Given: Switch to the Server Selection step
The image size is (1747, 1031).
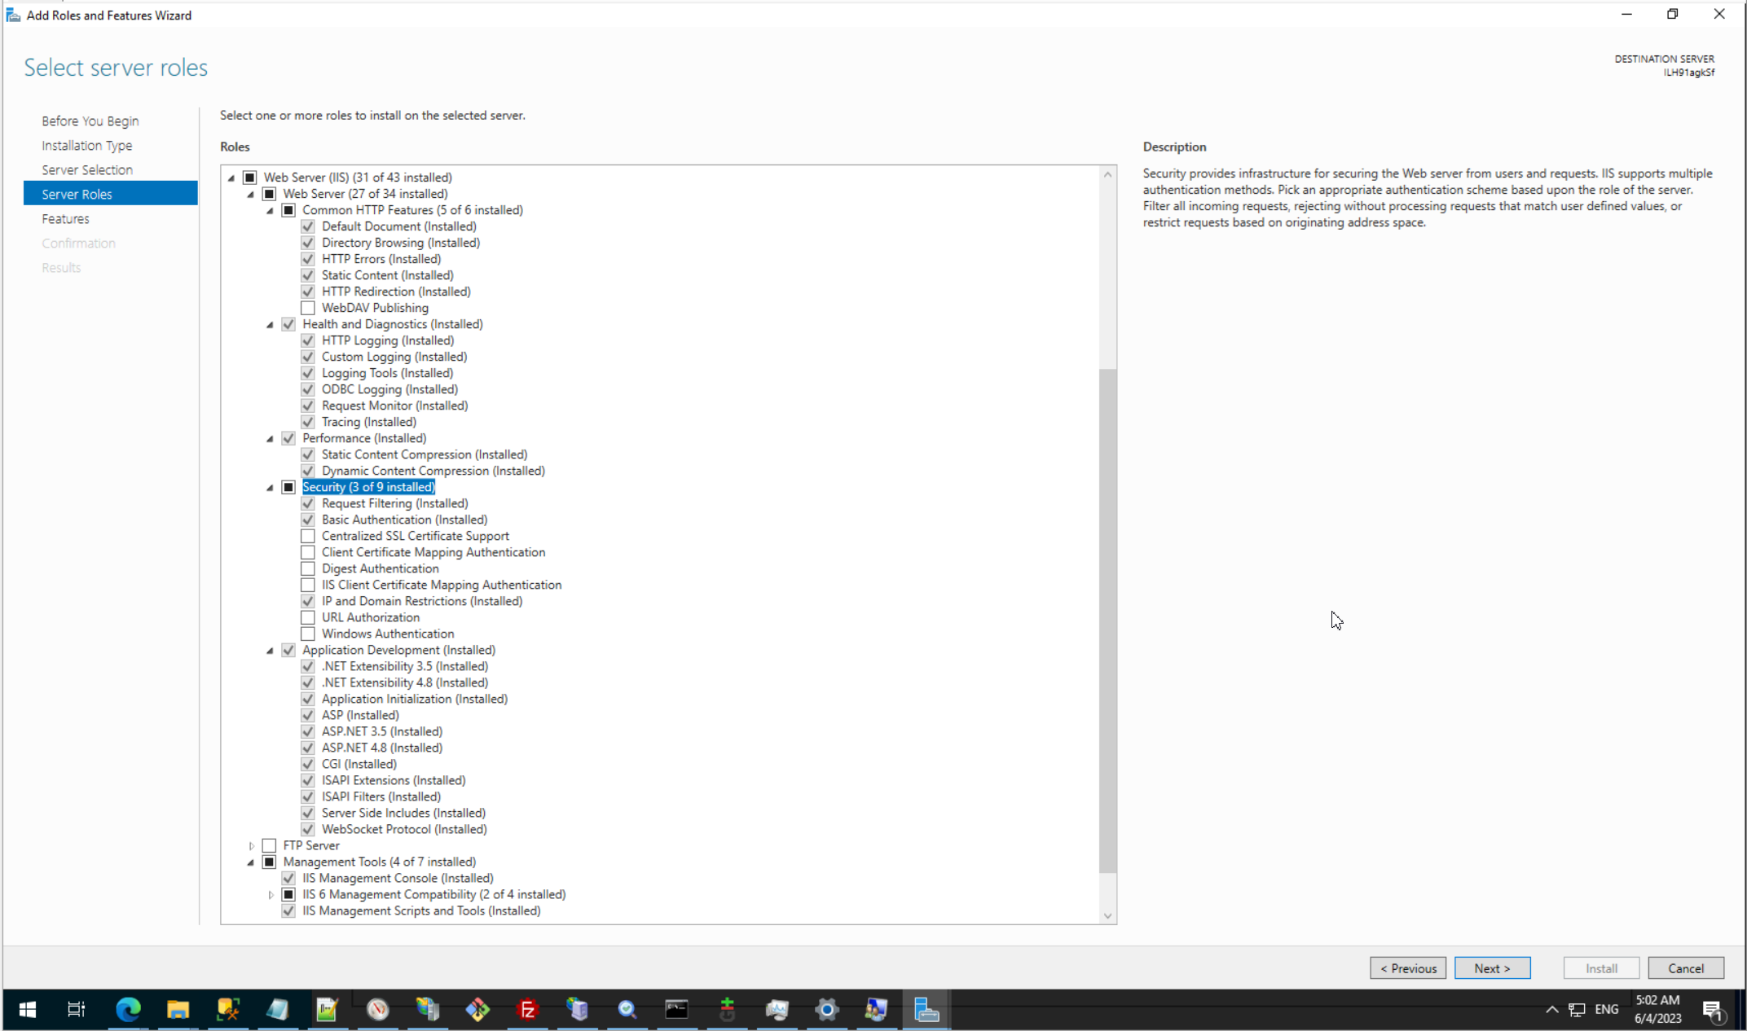Looking at the screenshot, I should tap(86, 169).
